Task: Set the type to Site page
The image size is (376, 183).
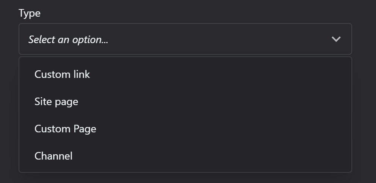Action: click(185, 102)
